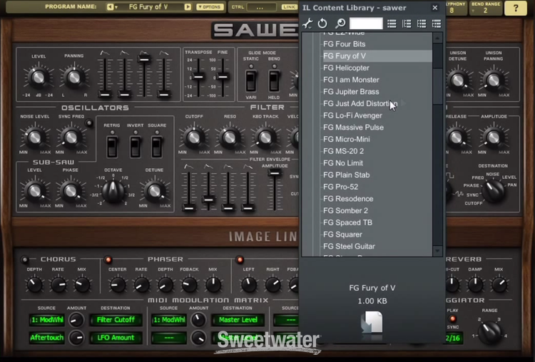Select FG MS-20 2 preset
The height and width of the screenshot is (362, 535).
click(344, 151)
